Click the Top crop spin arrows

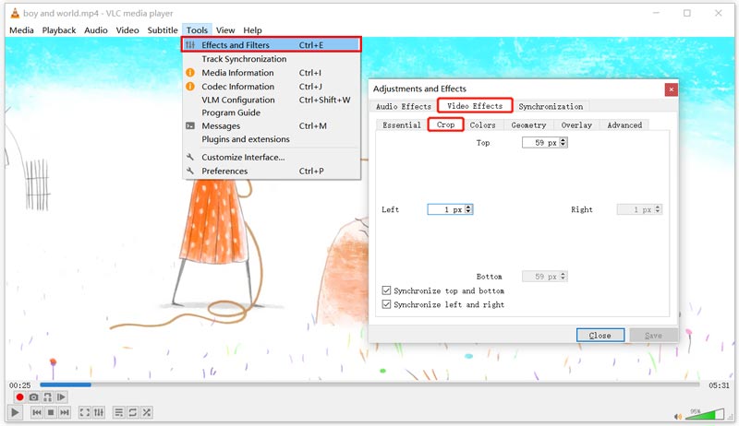pos(563,143)
